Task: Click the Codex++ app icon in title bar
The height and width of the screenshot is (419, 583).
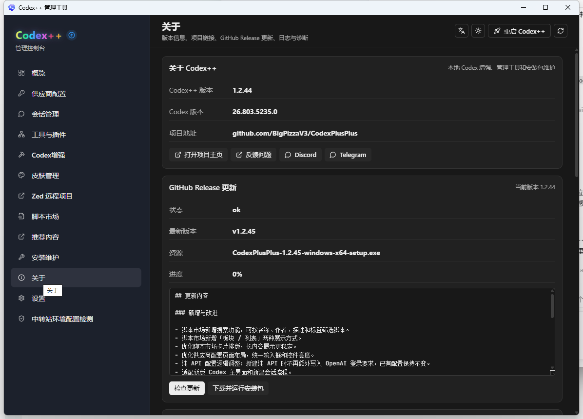Action: 12,7
